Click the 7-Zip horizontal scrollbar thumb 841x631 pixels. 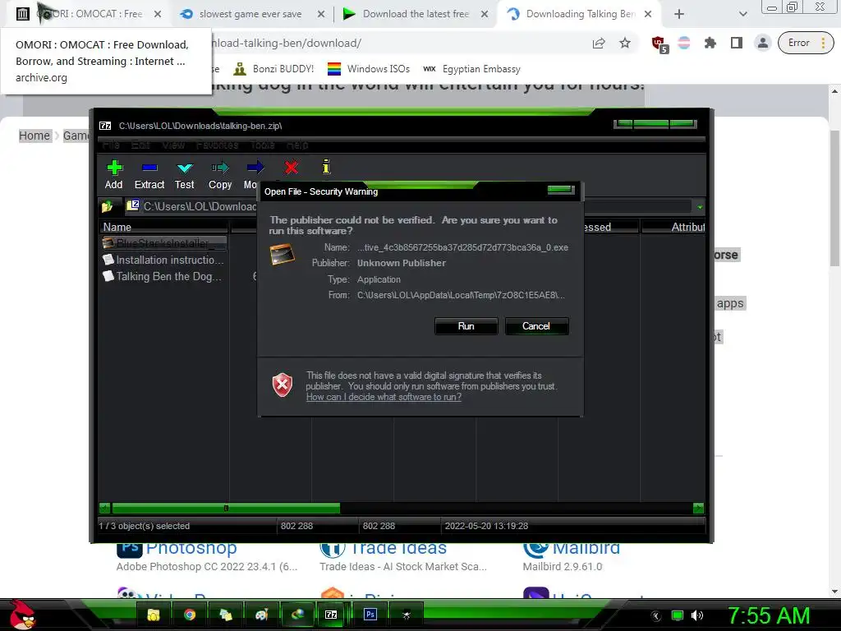click(x=226, y=508)
